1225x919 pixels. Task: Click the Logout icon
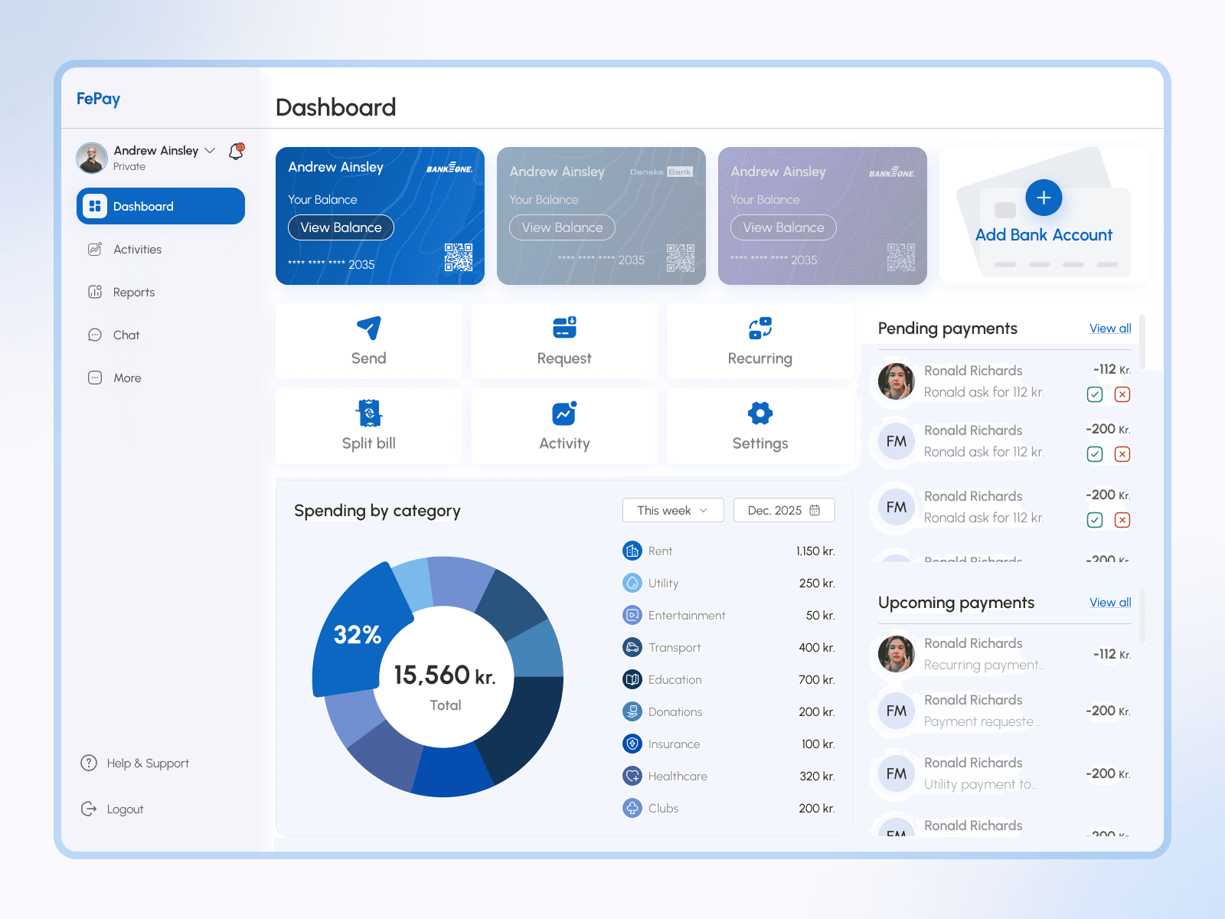[x=89, y=809]
